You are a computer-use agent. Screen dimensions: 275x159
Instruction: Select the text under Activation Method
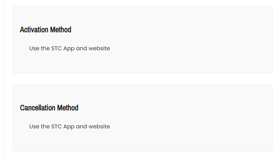[70, 48]
